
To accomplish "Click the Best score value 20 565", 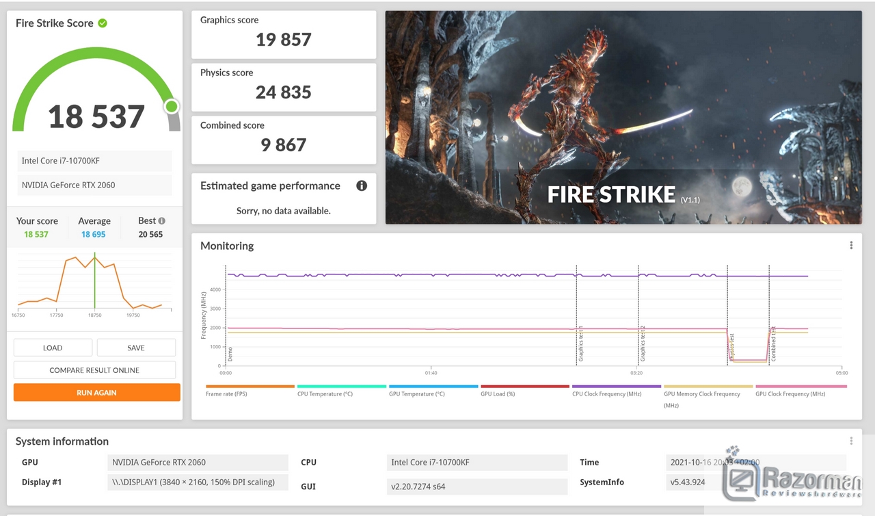I will (x=150, y=234).
